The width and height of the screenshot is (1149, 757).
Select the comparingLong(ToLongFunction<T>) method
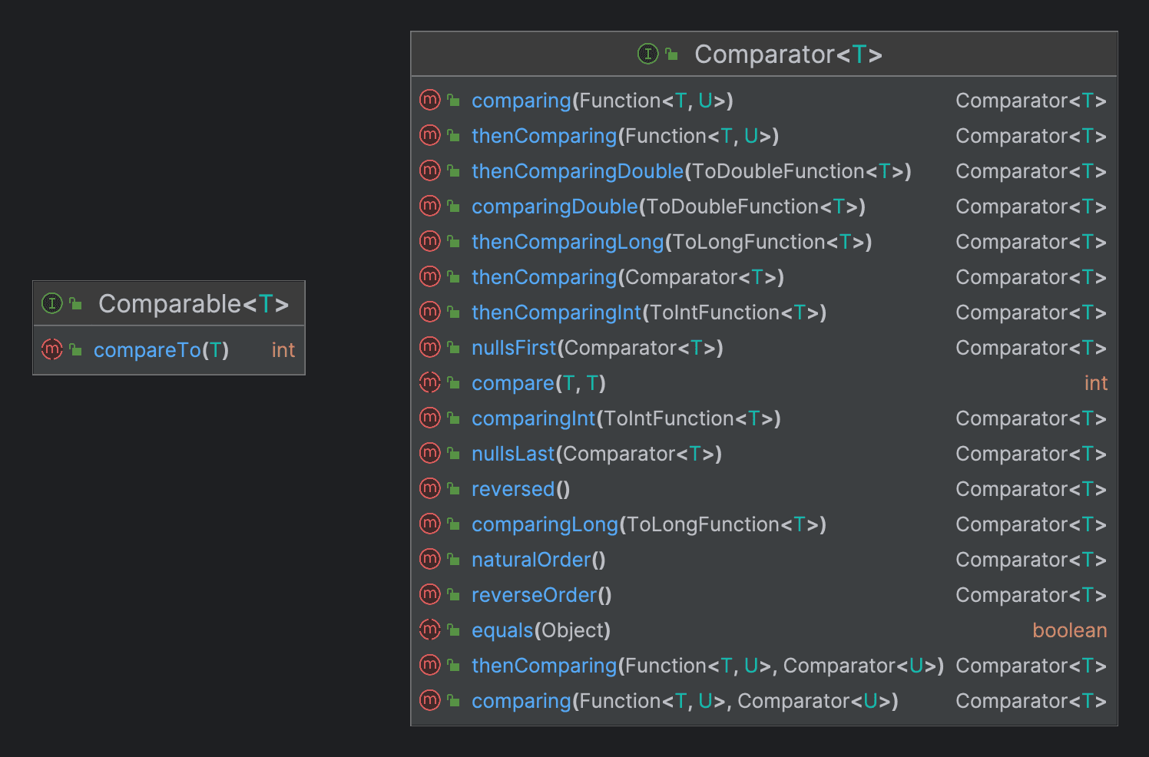647,524
